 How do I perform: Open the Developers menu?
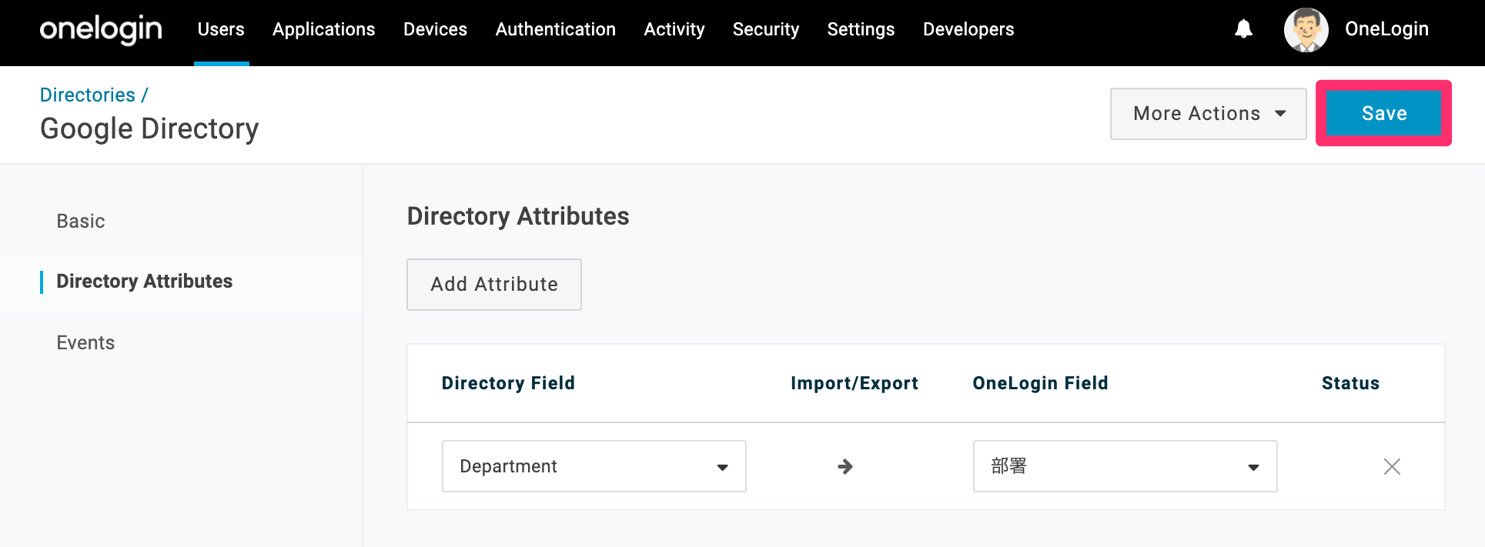(968, 29)
